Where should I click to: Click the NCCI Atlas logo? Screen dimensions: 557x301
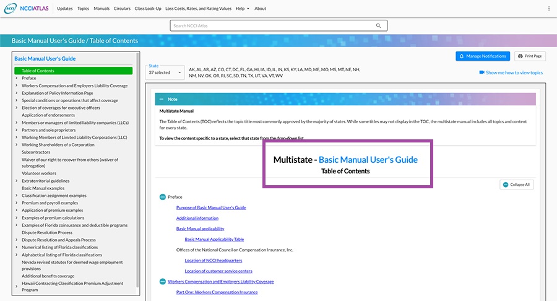tap(27, 8)
